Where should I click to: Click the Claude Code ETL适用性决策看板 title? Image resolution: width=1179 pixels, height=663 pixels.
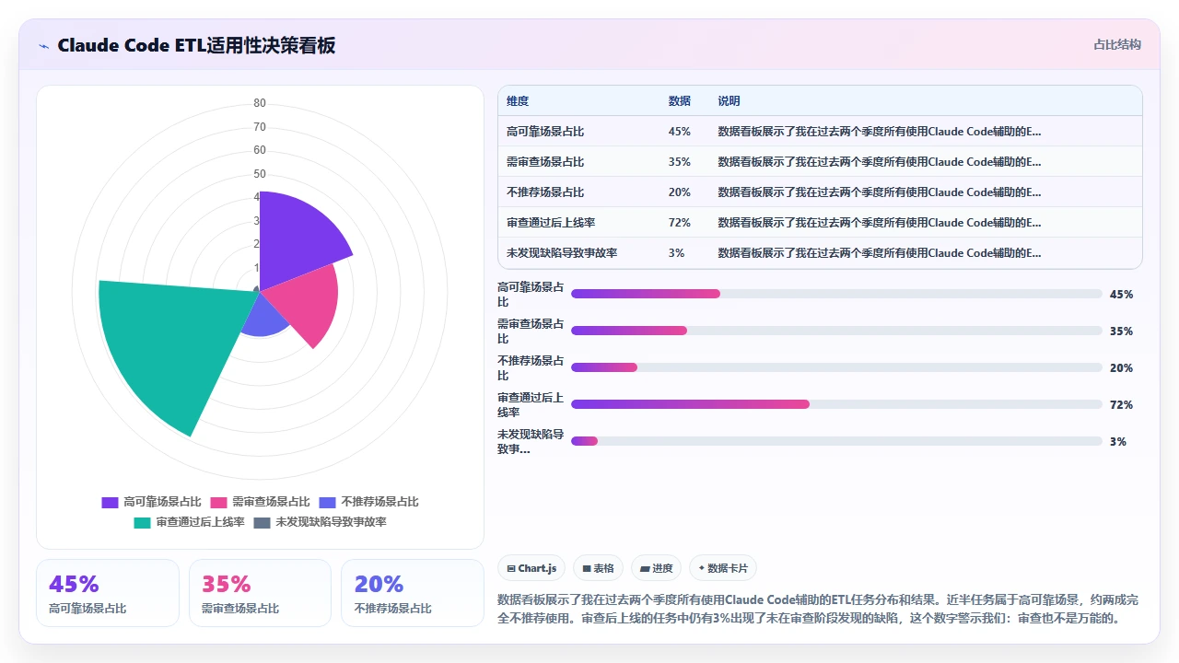pos(196,46)
